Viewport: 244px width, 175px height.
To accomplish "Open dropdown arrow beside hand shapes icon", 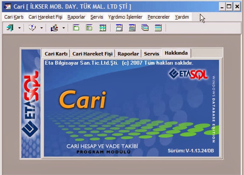I will click(64, 28).
